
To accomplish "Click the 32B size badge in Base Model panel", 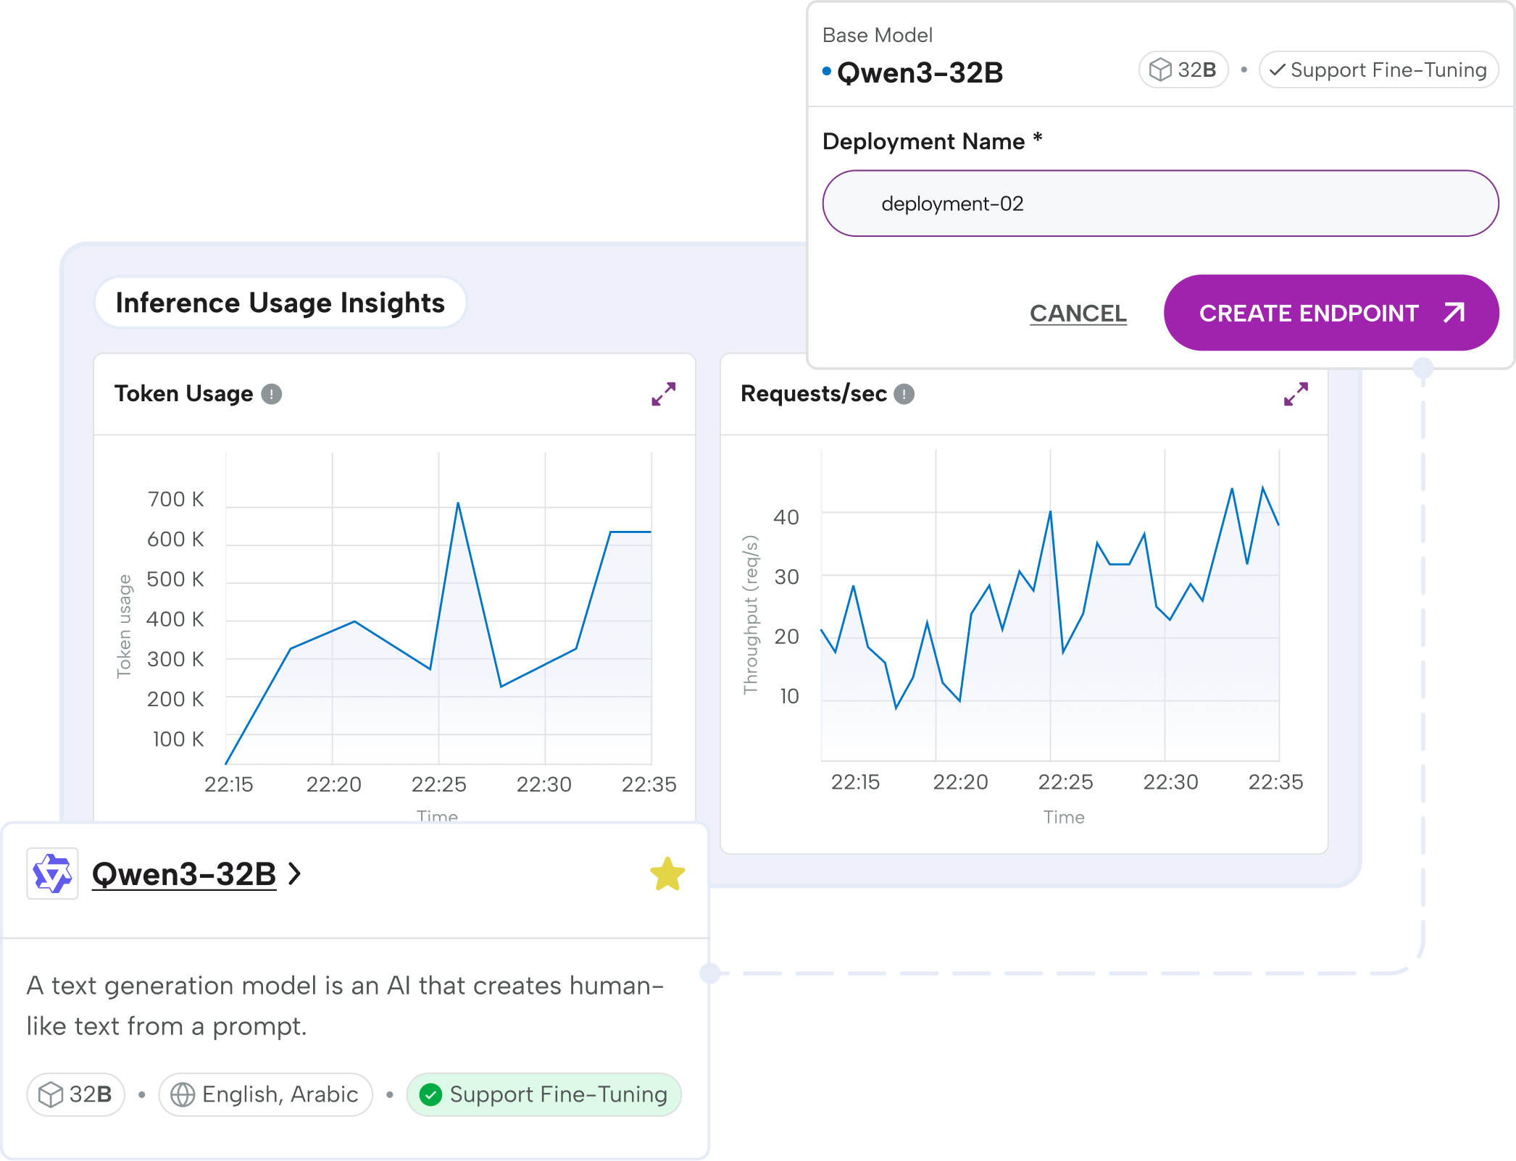I will pyautogui.click(x=1183, y=70).
